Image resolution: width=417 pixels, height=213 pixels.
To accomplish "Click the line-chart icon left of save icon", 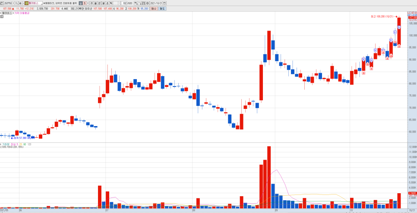I will pos(140,3).
